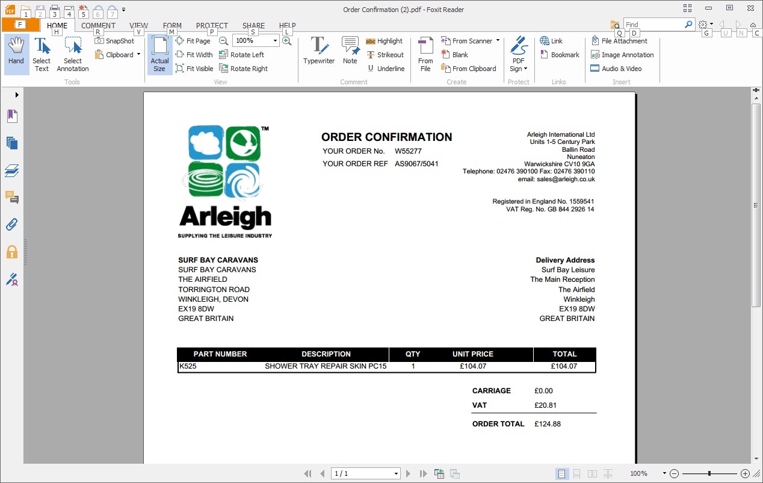Open the HELP tab
763x483 pixels.
tap(288, 26)
